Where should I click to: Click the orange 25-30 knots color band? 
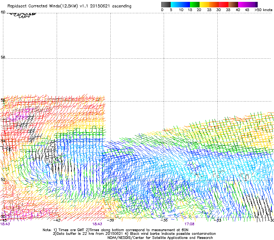[x=214, y=4]
